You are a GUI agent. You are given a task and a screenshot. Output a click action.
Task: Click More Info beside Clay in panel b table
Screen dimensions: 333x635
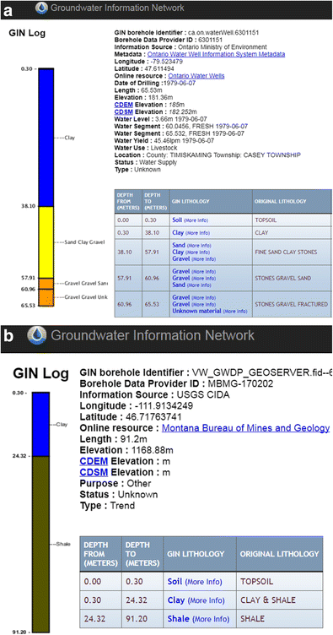206,601
